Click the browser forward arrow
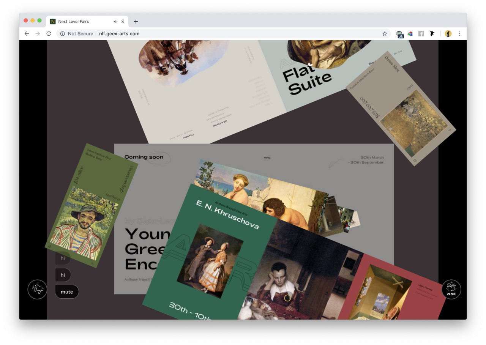 click(38, 34)
